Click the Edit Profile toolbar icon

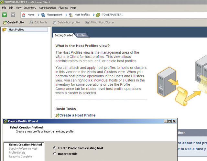[x=31, y=22]
